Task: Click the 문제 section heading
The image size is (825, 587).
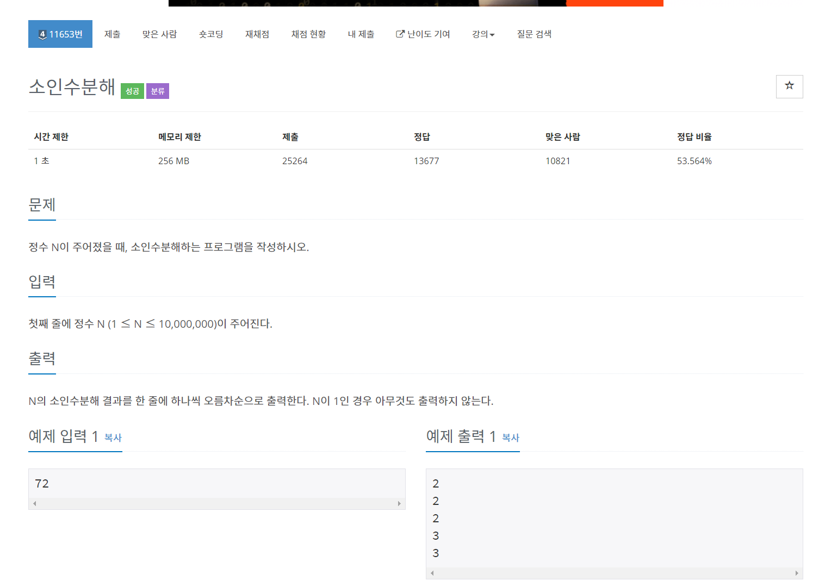Action: tap(42, 205)
